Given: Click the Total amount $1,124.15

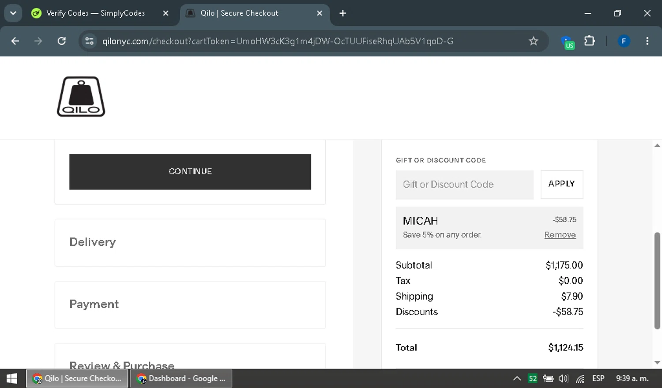Looking at the screenshot, I should pos(565,348).
